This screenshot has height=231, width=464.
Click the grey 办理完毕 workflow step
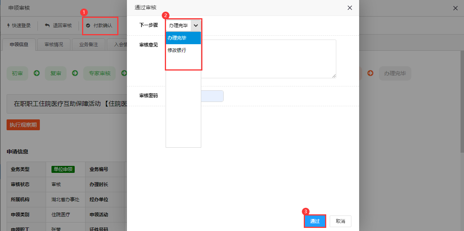tap(395, 73)
